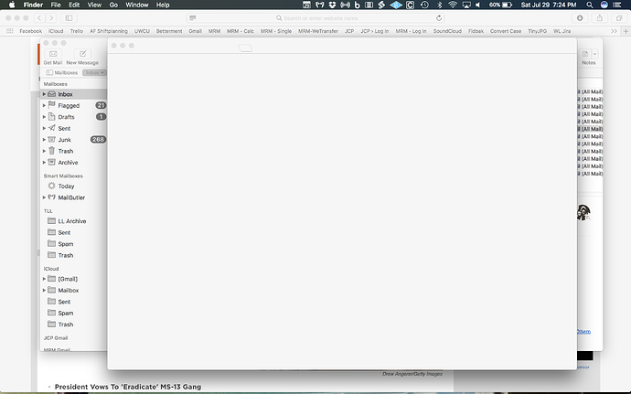The height and width of the screenshot is (394, 631).
Task: Expand the Drafts mailbox triangle
Action: [44, 117]
